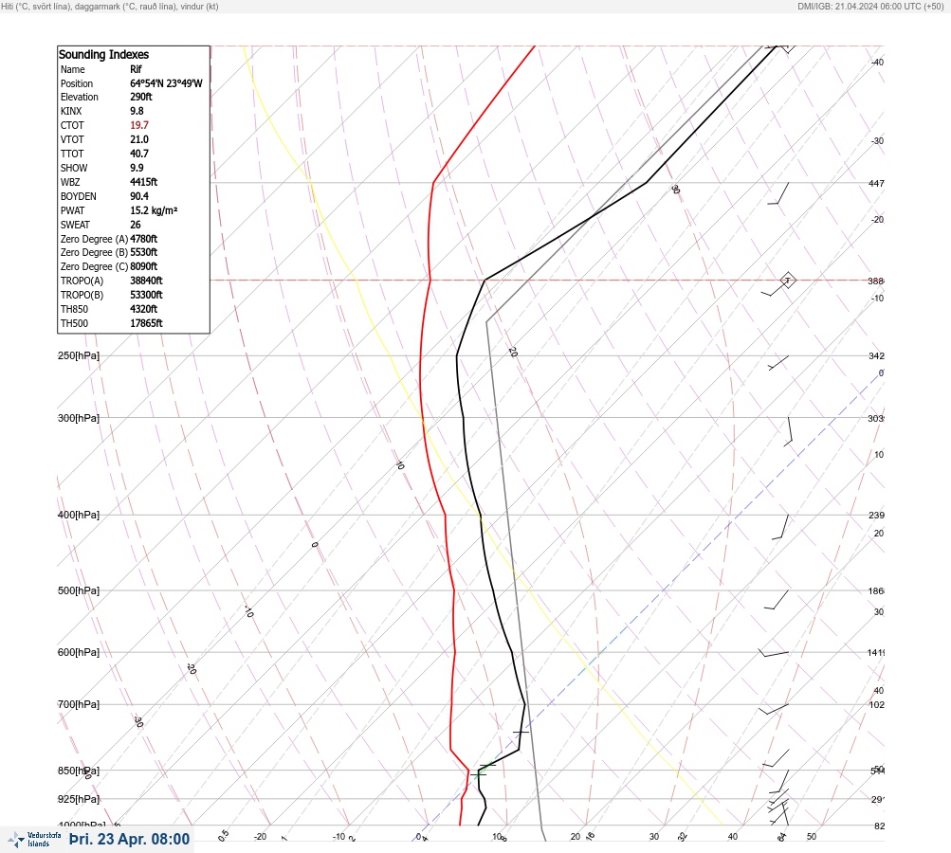Click the VTOT value 21.0
The image size is (951, 853).
138,139
